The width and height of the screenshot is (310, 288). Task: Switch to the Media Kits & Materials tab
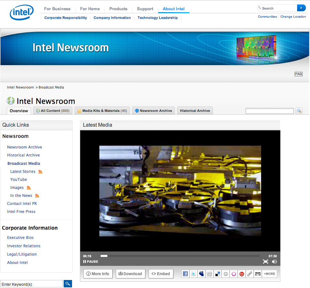(x=102, y=111)
